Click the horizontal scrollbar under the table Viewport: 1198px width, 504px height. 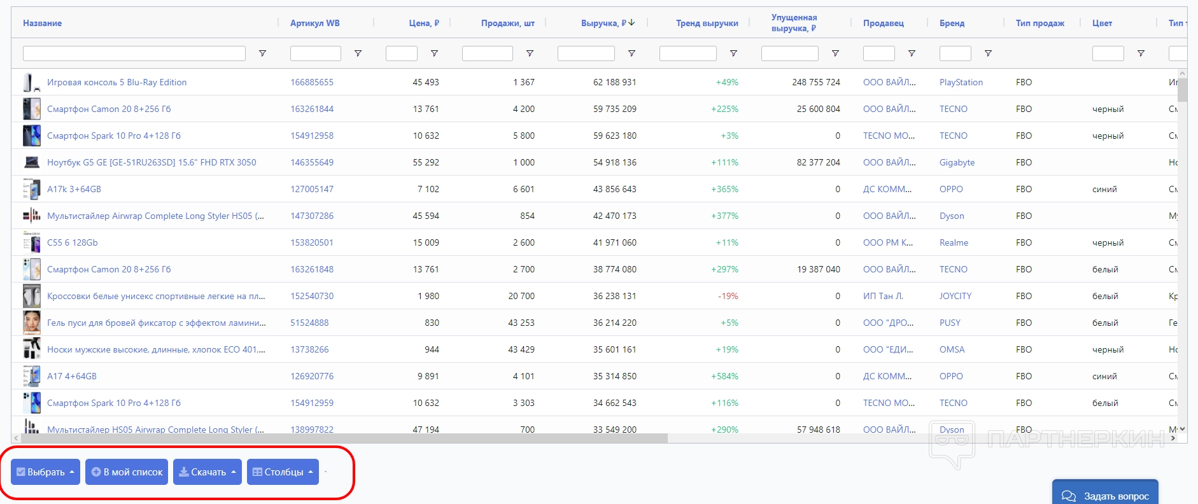(x=344, y=438)
